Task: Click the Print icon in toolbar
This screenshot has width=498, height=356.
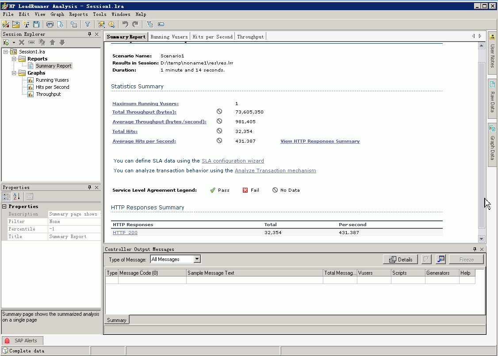Action: pos(50,24)
